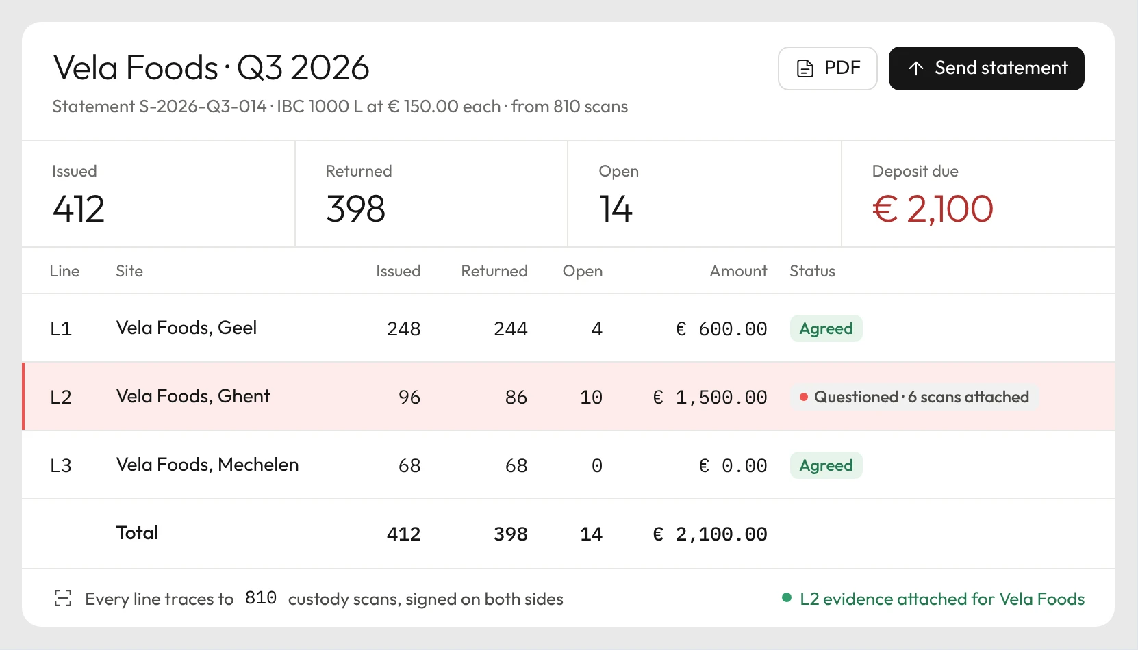Click the Open value 10 in the Ghent row
The image size is (1138, 650).
[591, 397]
